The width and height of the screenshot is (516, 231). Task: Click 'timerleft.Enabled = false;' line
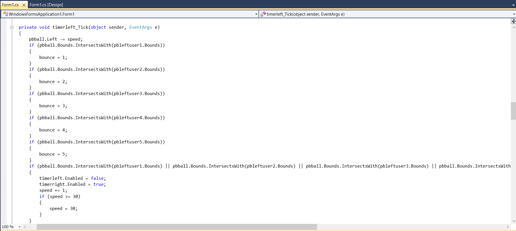click(x=73, y=178)
